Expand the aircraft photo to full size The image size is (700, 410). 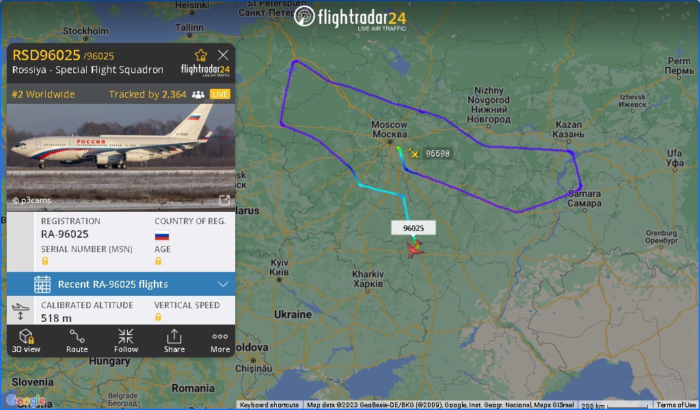coord(224,200)
